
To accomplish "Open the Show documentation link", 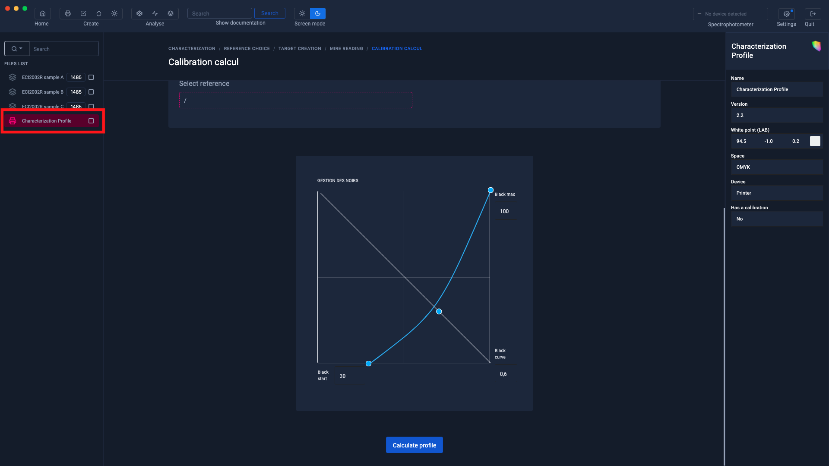I will point(240,23).
